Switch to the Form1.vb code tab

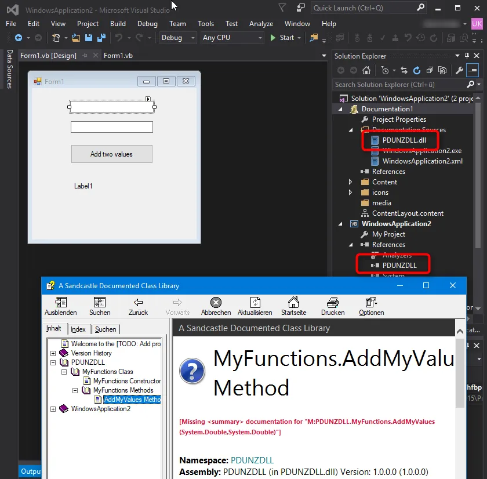pos(118,56)
